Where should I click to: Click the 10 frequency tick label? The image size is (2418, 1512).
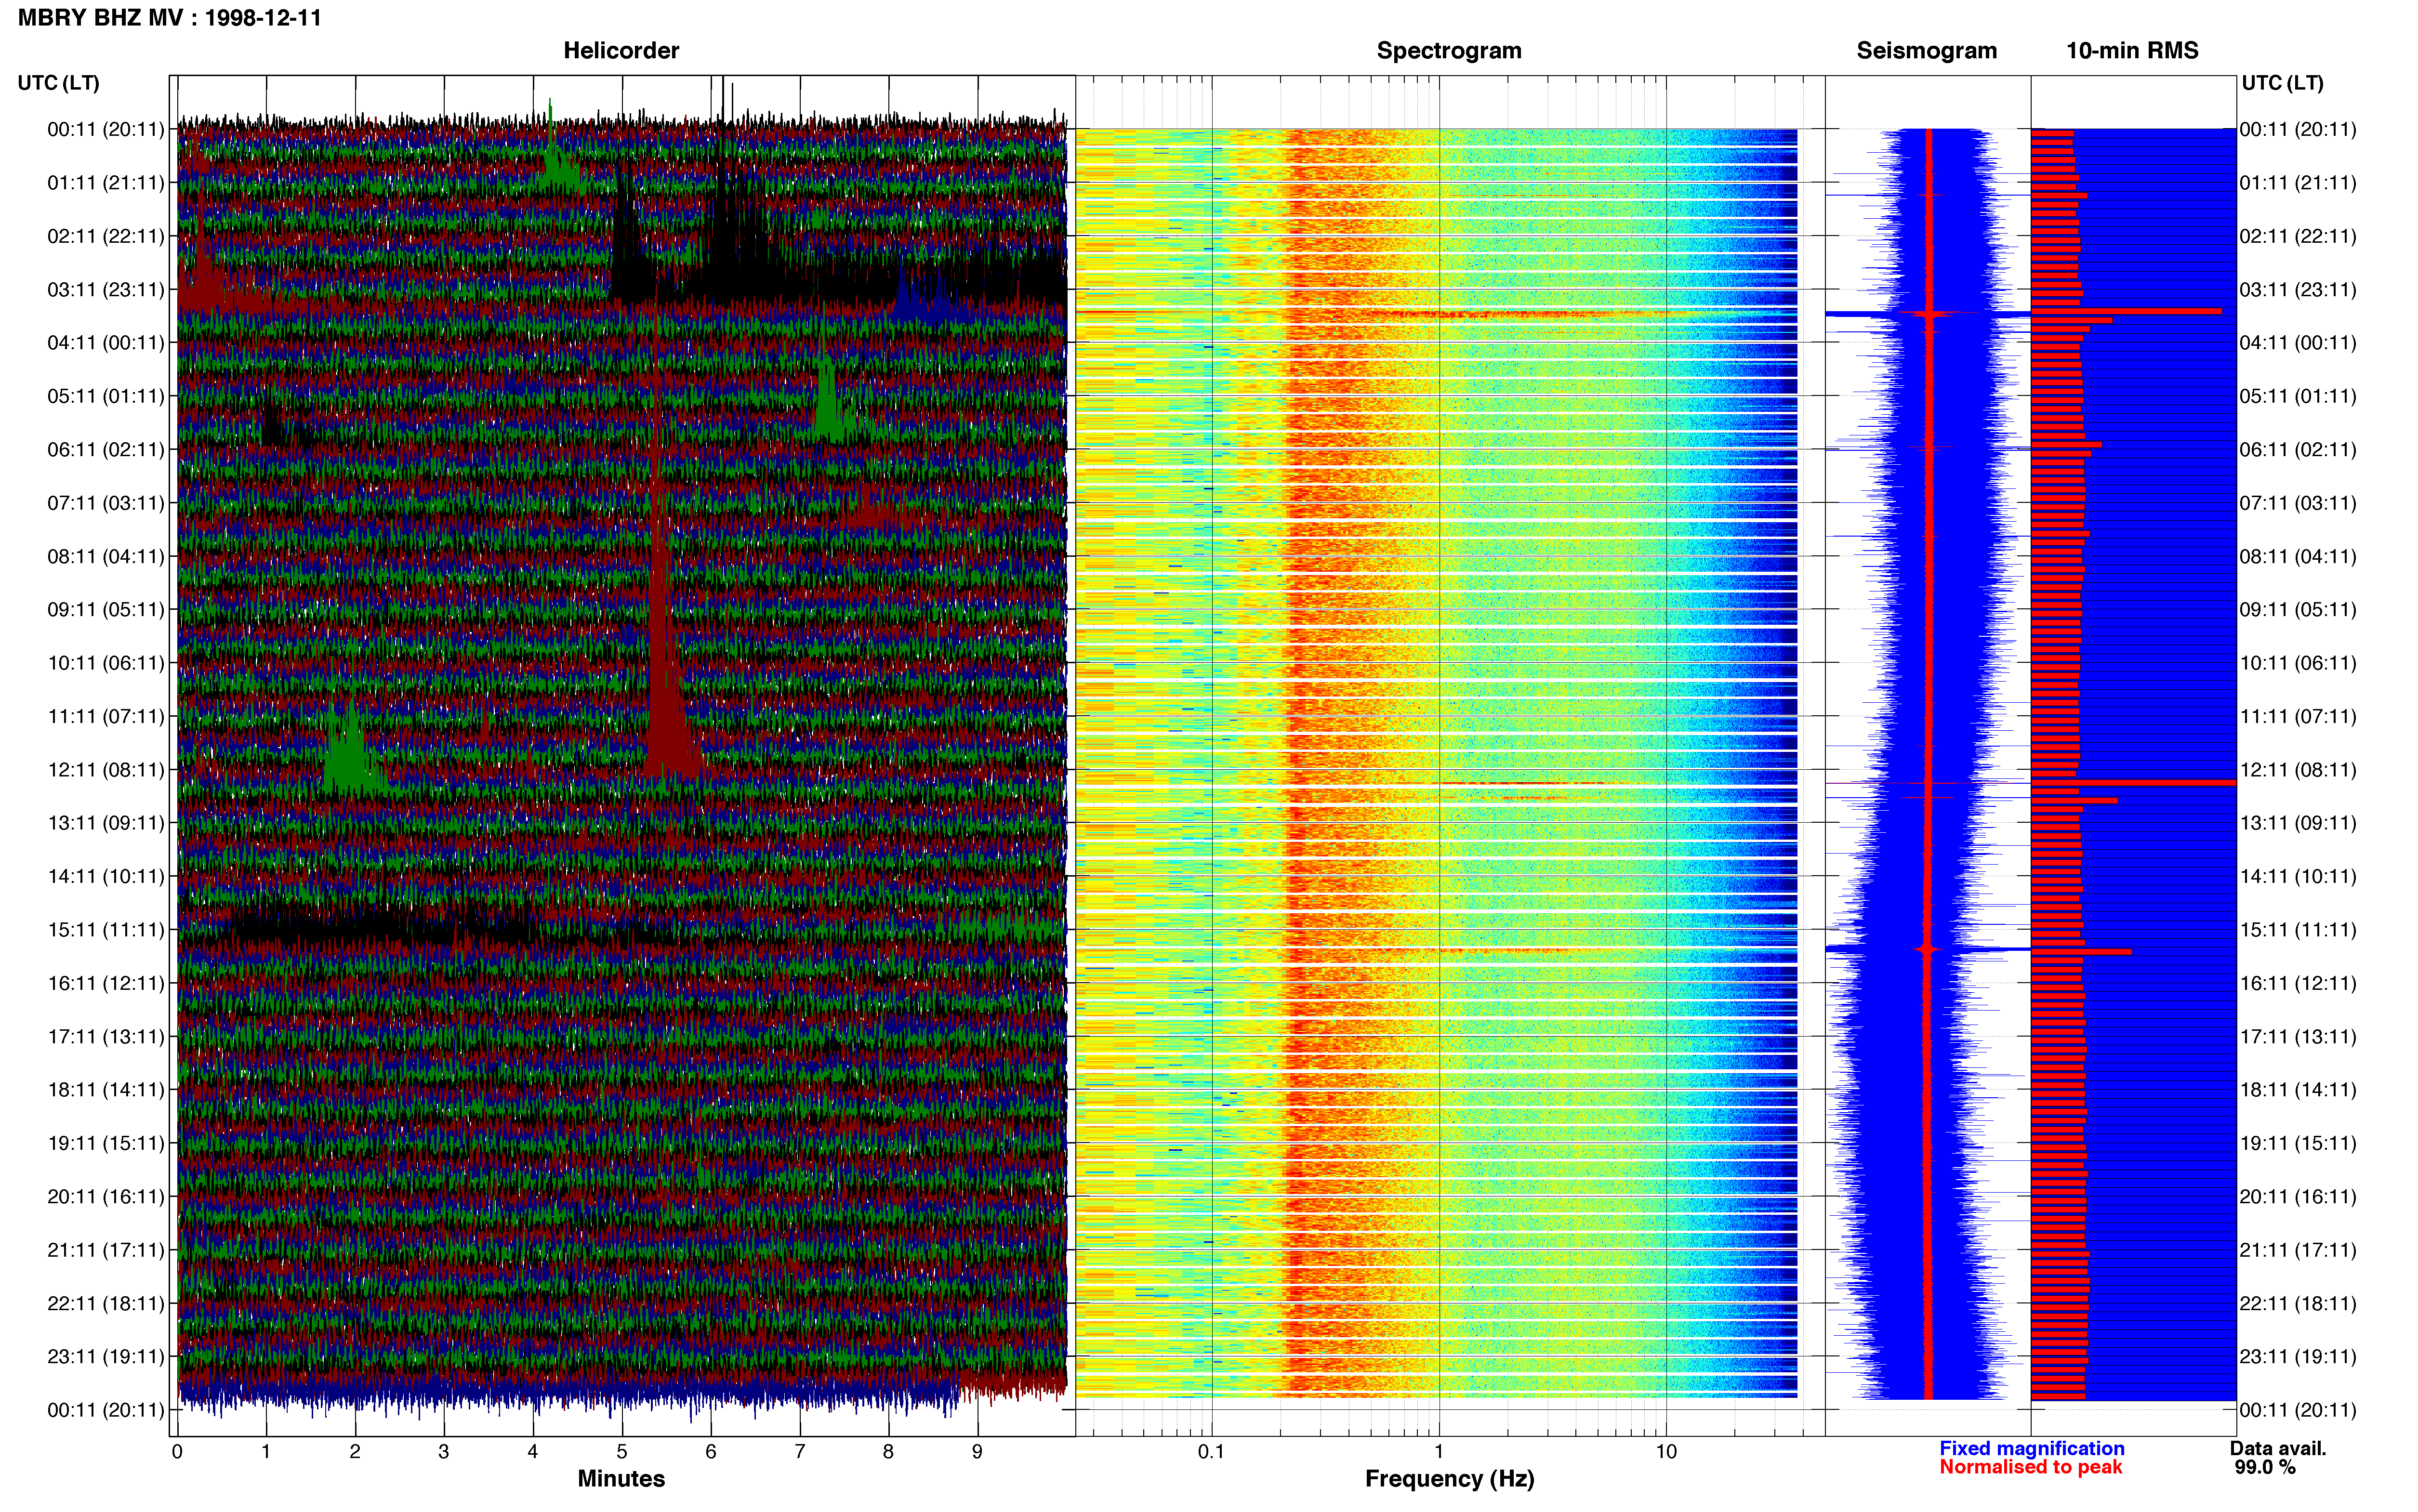coord(1666,1452)
